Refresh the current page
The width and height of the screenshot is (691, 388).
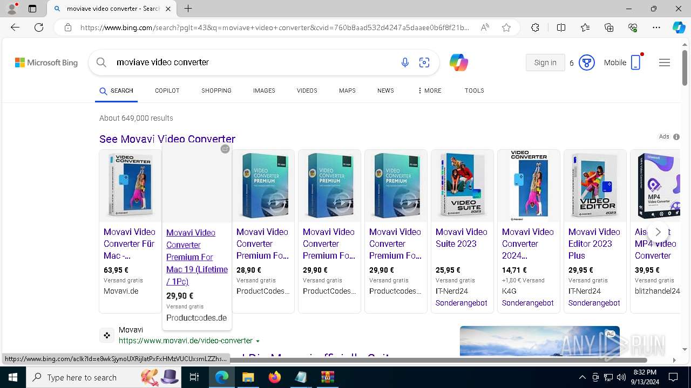pos(39,27)
